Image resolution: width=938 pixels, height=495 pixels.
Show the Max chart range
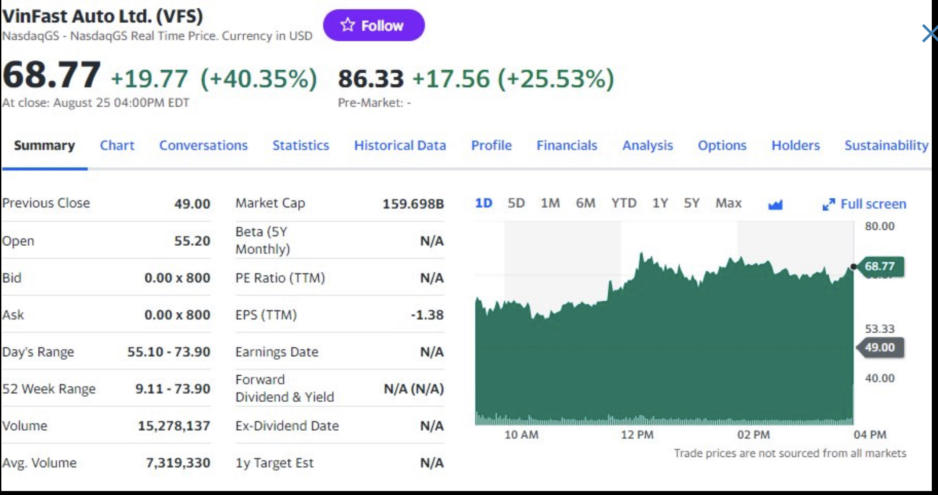click(728, 203)
